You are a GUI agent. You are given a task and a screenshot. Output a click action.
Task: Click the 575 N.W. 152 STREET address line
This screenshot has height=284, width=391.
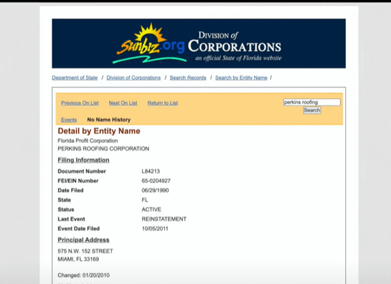tap(85, 250)
